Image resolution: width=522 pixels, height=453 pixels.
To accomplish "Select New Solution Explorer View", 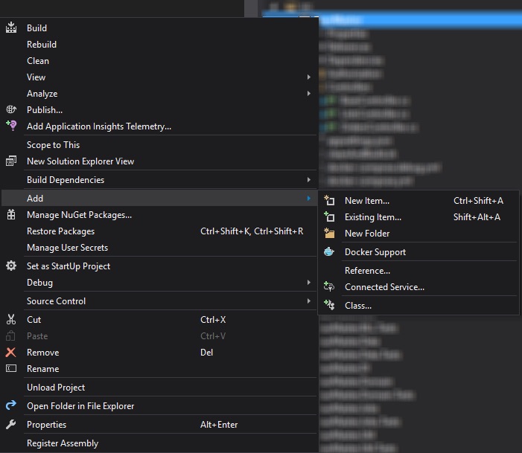I will click(x=159, y=161).
